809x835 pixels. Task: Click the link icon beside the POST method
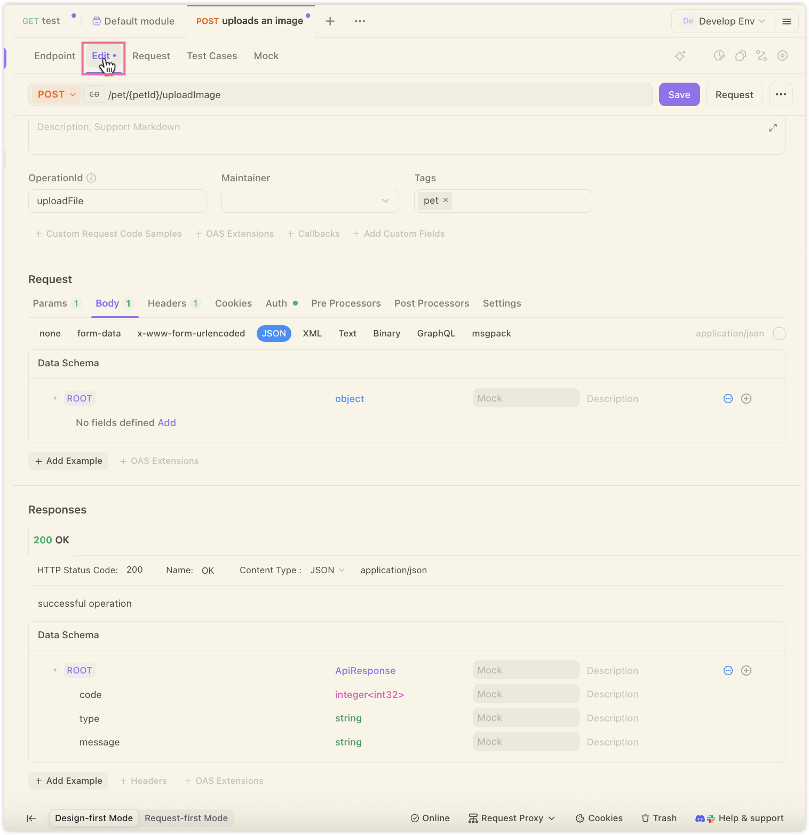94,94
